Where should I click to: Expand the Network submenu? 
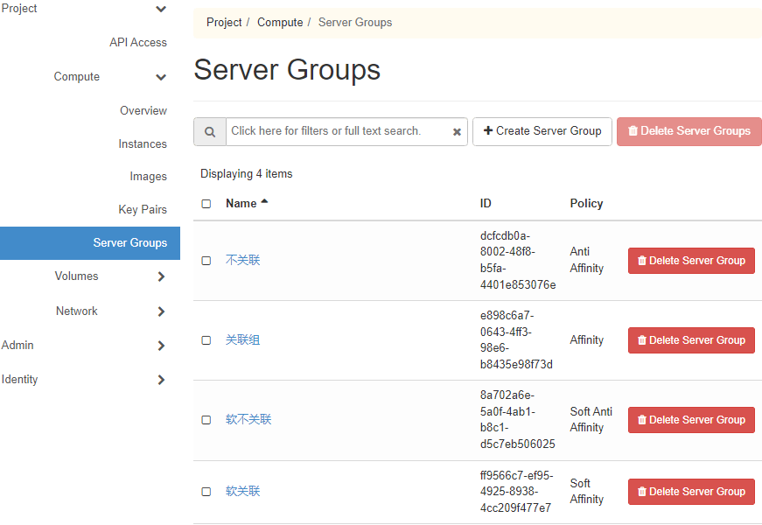pos(161,311)
